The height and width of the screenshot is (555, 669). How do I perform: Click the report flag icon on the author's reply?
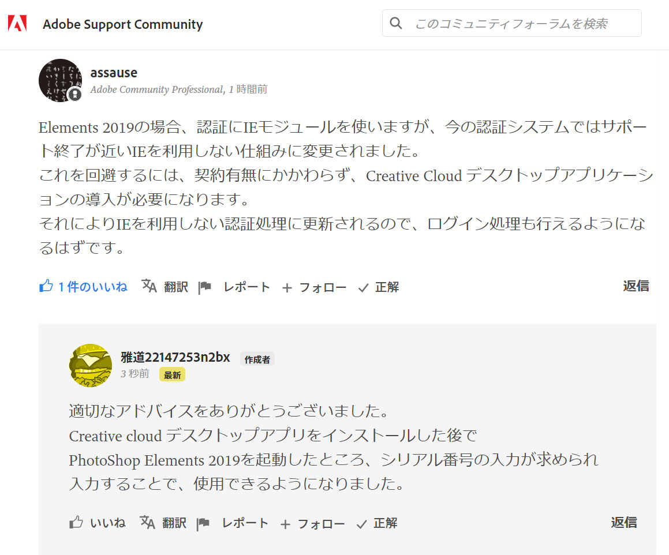(x=203, y=523)
